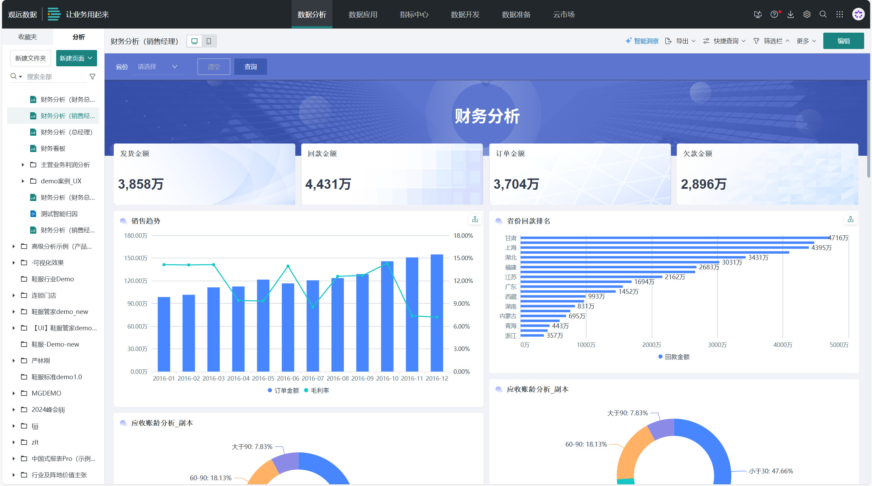Open the 新建页面 dropdown button

click(76, 58)
